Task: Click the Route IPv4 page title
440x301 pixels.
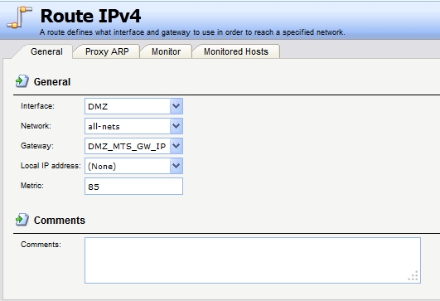Action: click(x=90, y=16)
